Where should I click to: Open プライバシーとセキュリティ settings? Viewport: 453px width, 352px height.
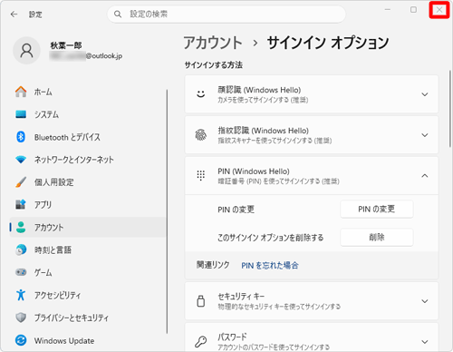88,318
